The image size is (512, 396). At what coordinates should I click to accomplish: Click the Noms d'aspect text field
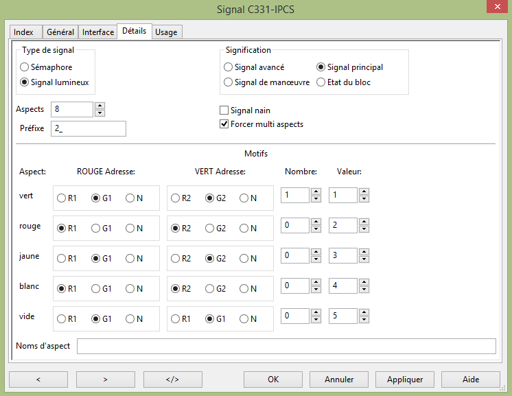pos(286,346)
